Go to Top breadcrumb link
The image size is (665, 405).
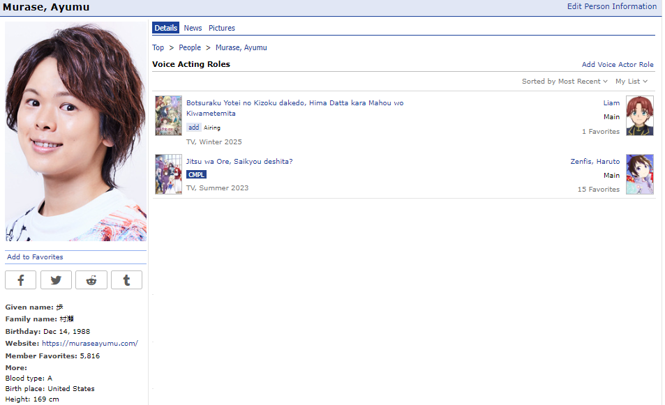click(x=158, y=47)
